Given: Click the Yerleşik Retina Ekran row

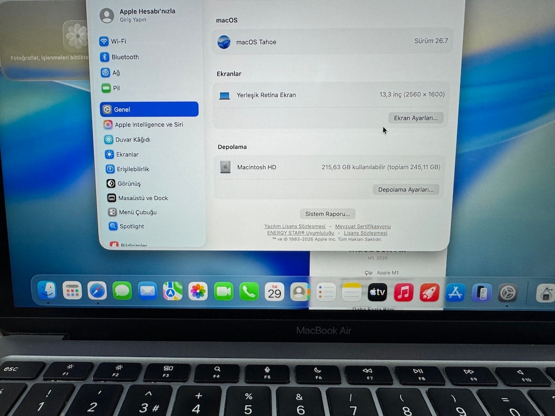Looking at the screenshot, I should [x=331, y=95].
